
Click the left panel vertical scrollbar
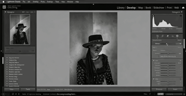click(3, 60)
